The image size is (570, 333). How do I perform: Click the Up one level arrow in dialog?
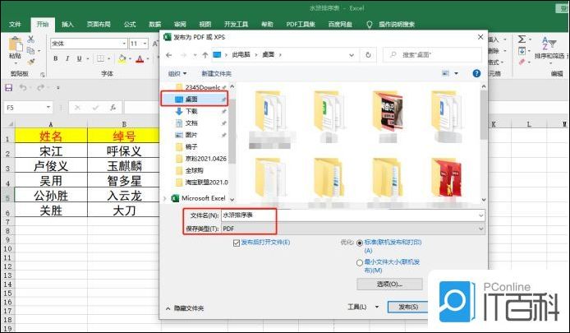205,55
